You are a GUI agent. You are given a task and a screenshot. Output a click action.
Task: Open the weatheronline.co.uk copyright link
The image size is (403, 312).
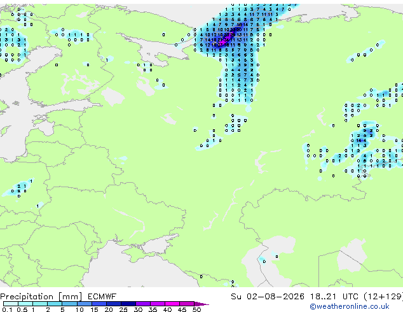click(350, 306)
